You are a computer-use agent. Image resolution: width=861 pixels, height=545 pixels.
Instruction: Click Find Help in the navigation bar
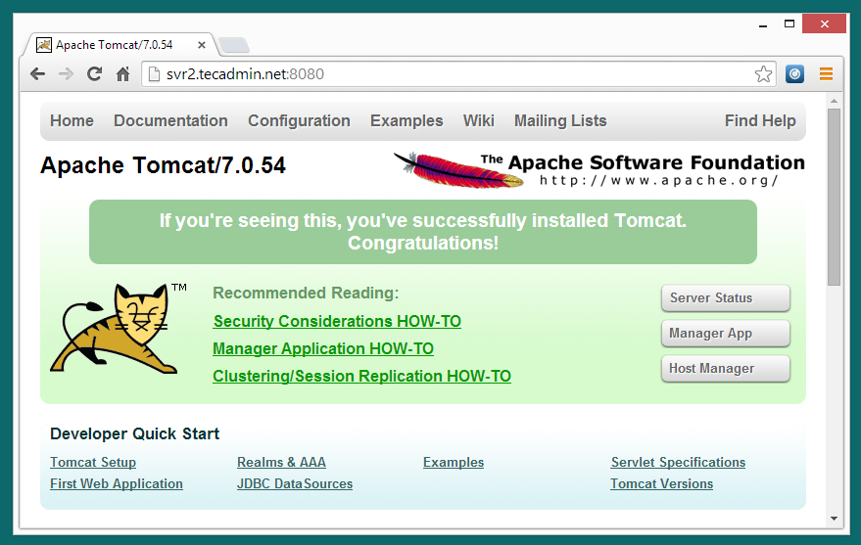[760, 120]
